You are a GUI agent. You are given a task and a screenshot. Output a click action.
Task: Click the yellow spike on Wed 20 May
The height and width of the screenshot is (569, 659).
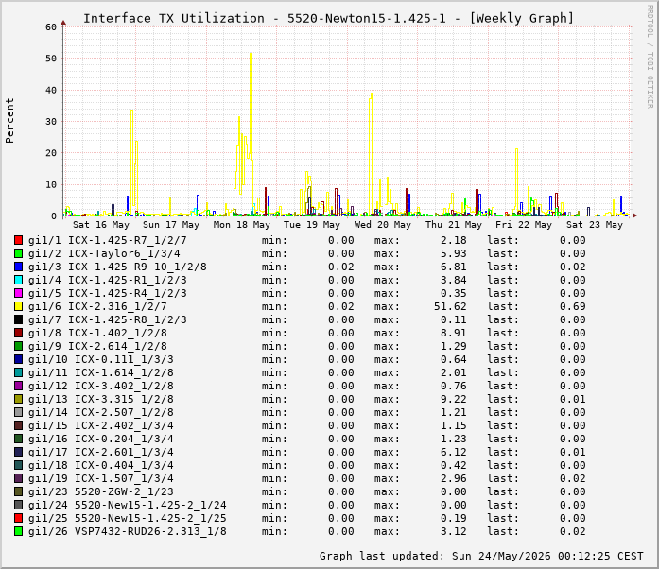(371, 153)
